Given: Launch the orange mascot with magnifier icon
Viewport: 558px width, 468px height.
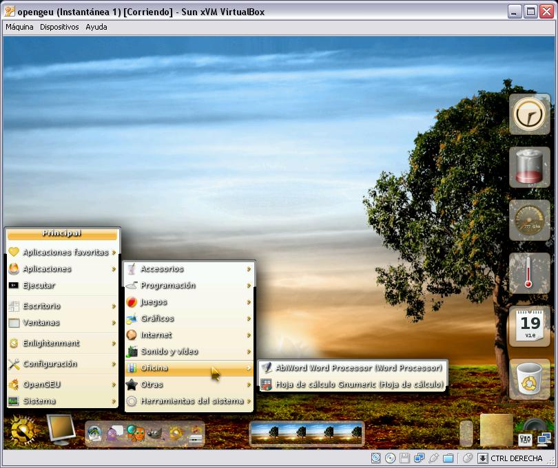Looking at the screenshot, I should pyautogui.click(x=135, y=433).
